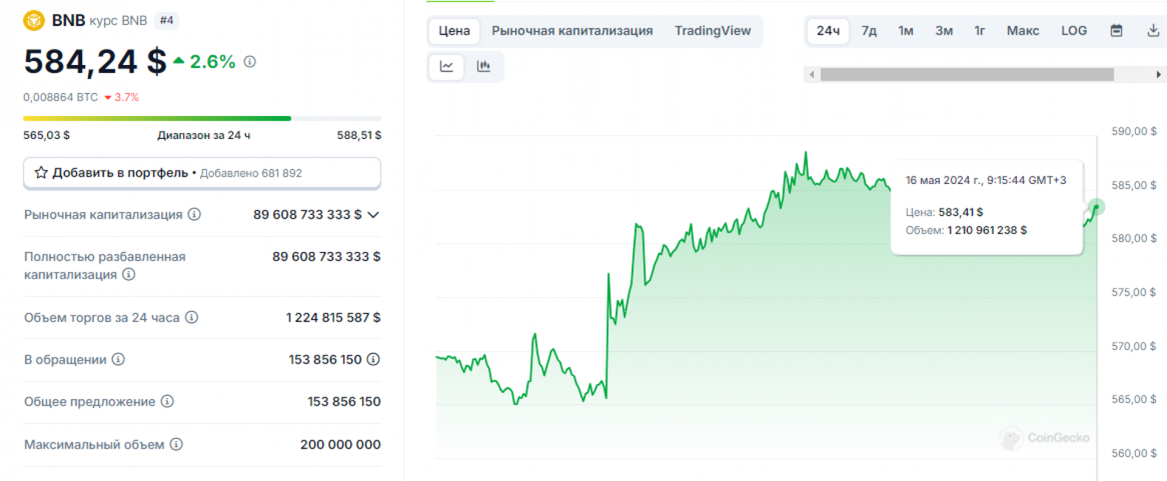Click the chart range scrollbar thumb
Viewport: 1167px width, 481px height.
point(966,75)
